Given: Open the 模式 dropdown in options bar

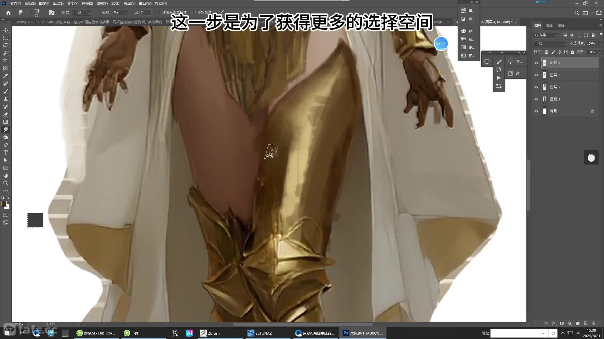Looking at the screenshot, I should (82, 13).
